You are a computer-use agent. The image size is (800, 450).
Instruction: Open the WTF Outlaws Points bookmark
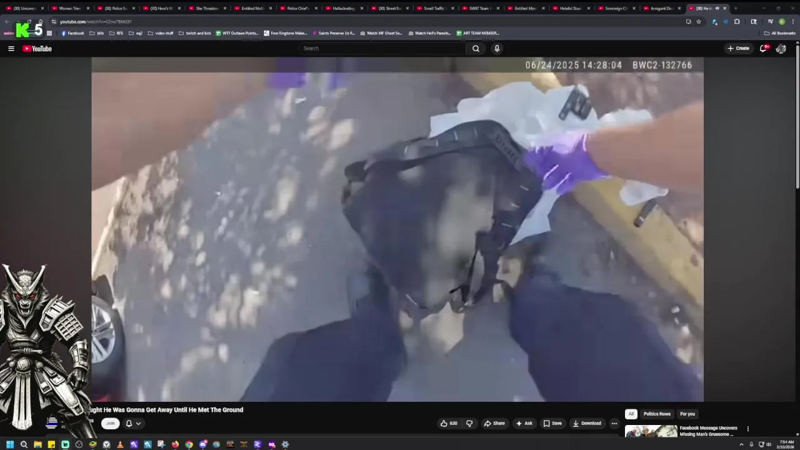click(237, 33)
